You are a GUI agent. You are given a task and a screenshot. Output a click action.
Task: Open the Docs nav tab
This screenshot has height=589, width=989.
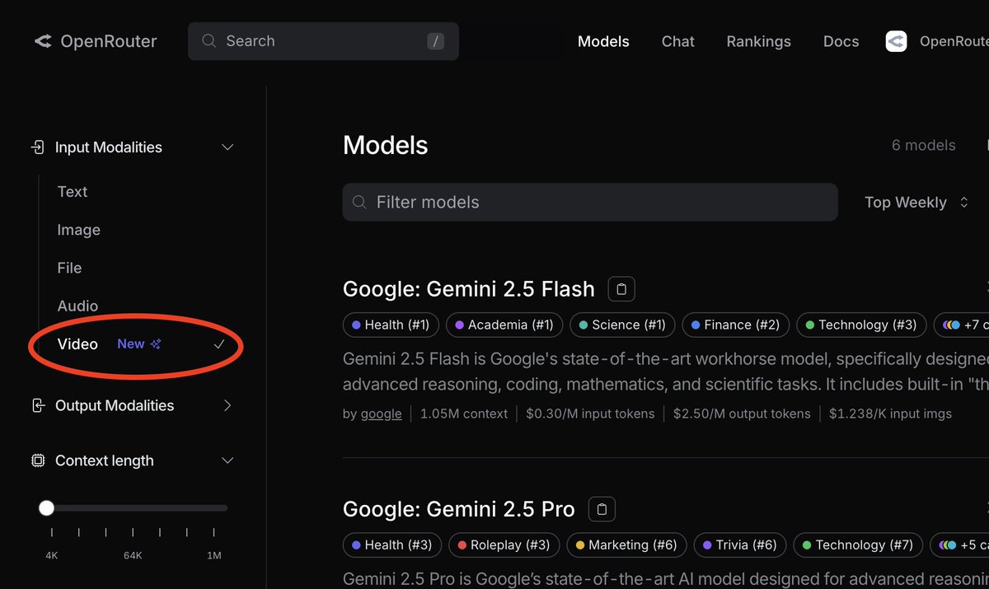click(x=841, y=41)
